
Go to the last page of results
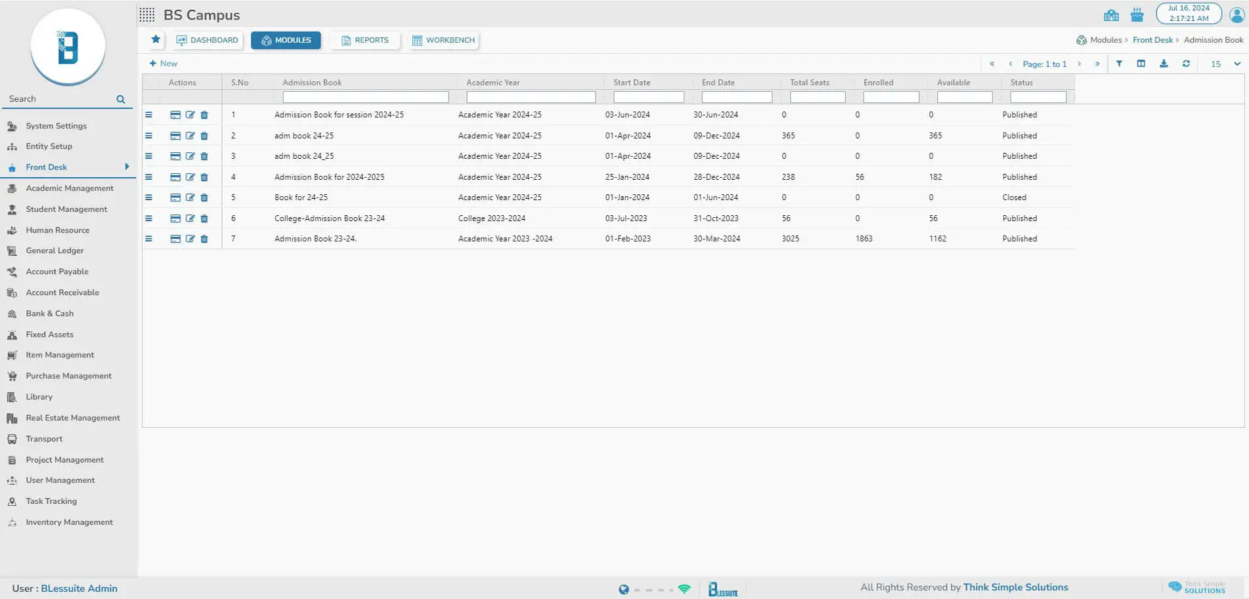1097,64
